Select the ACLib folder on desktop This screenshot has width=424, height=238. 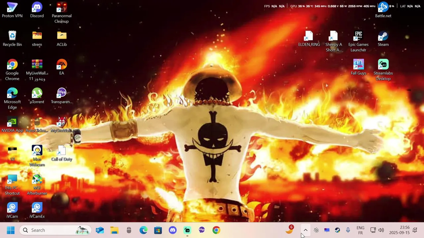pyautogui.click(x=62, y=39)
